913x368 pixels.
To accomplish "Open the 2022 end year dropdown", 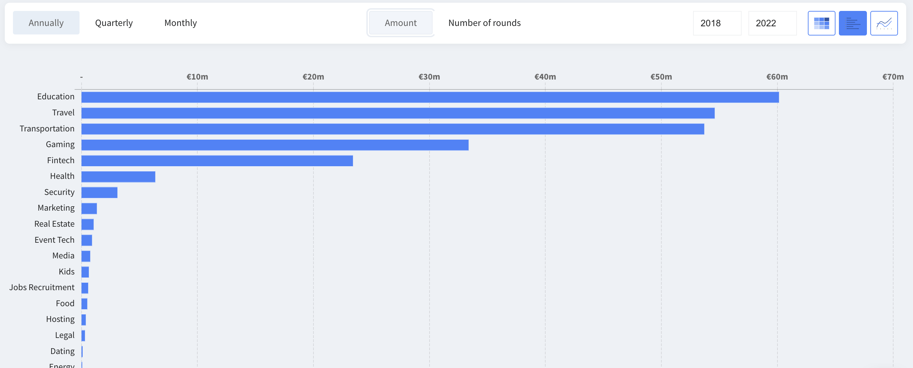I will (772, 24).
